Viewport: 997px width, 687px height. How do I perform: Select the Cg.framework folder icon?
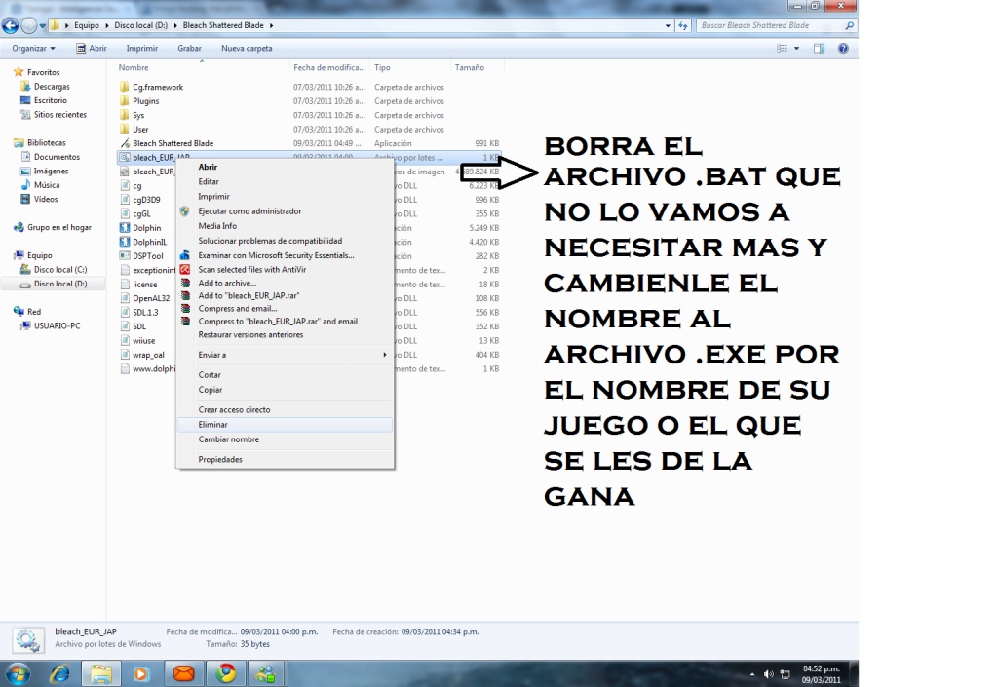pos(125,87)
